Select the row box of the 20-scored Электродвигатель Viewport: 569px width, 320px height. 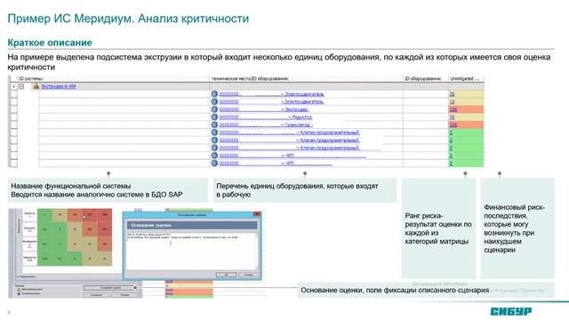(x=13, y=93)
